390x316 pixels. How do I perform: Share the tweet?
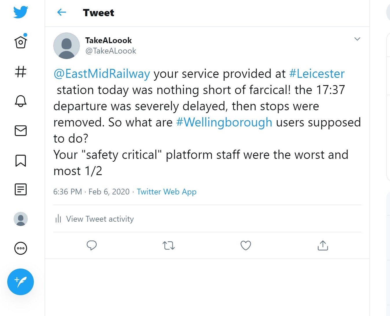[x=323, y=245]
